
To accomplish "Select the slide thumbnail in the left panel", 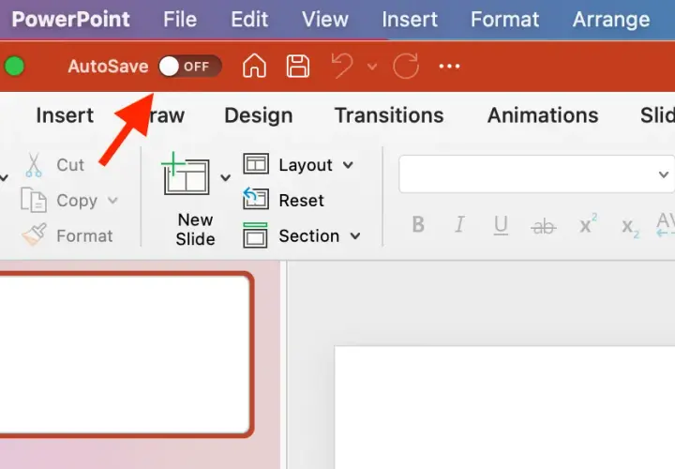I will 126,355.
